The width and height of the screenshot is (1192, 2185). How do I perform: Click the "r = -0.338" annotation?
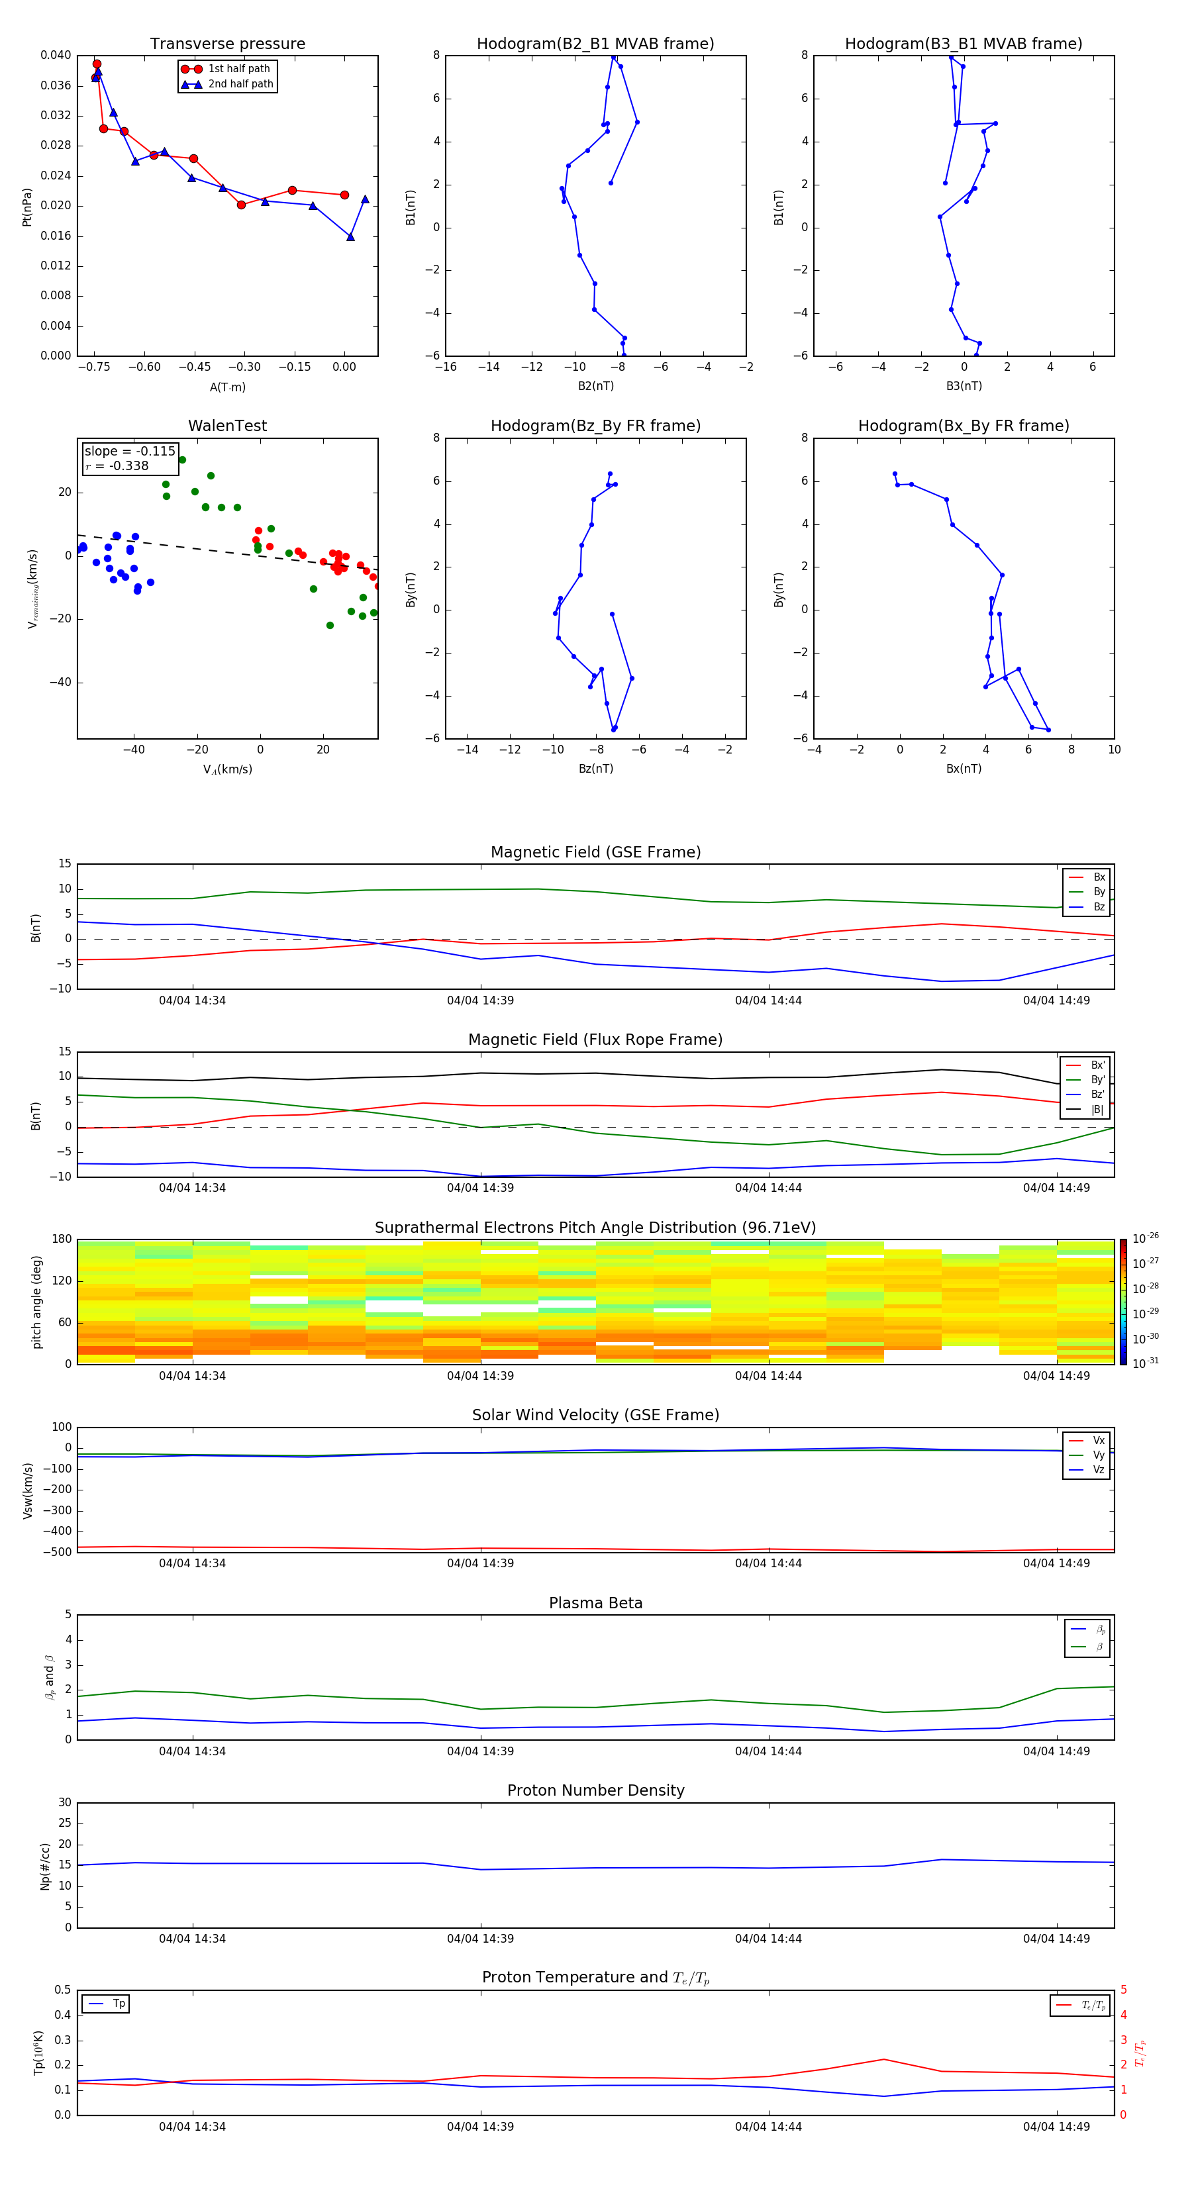pyautogui.click(x=117, y=465)
